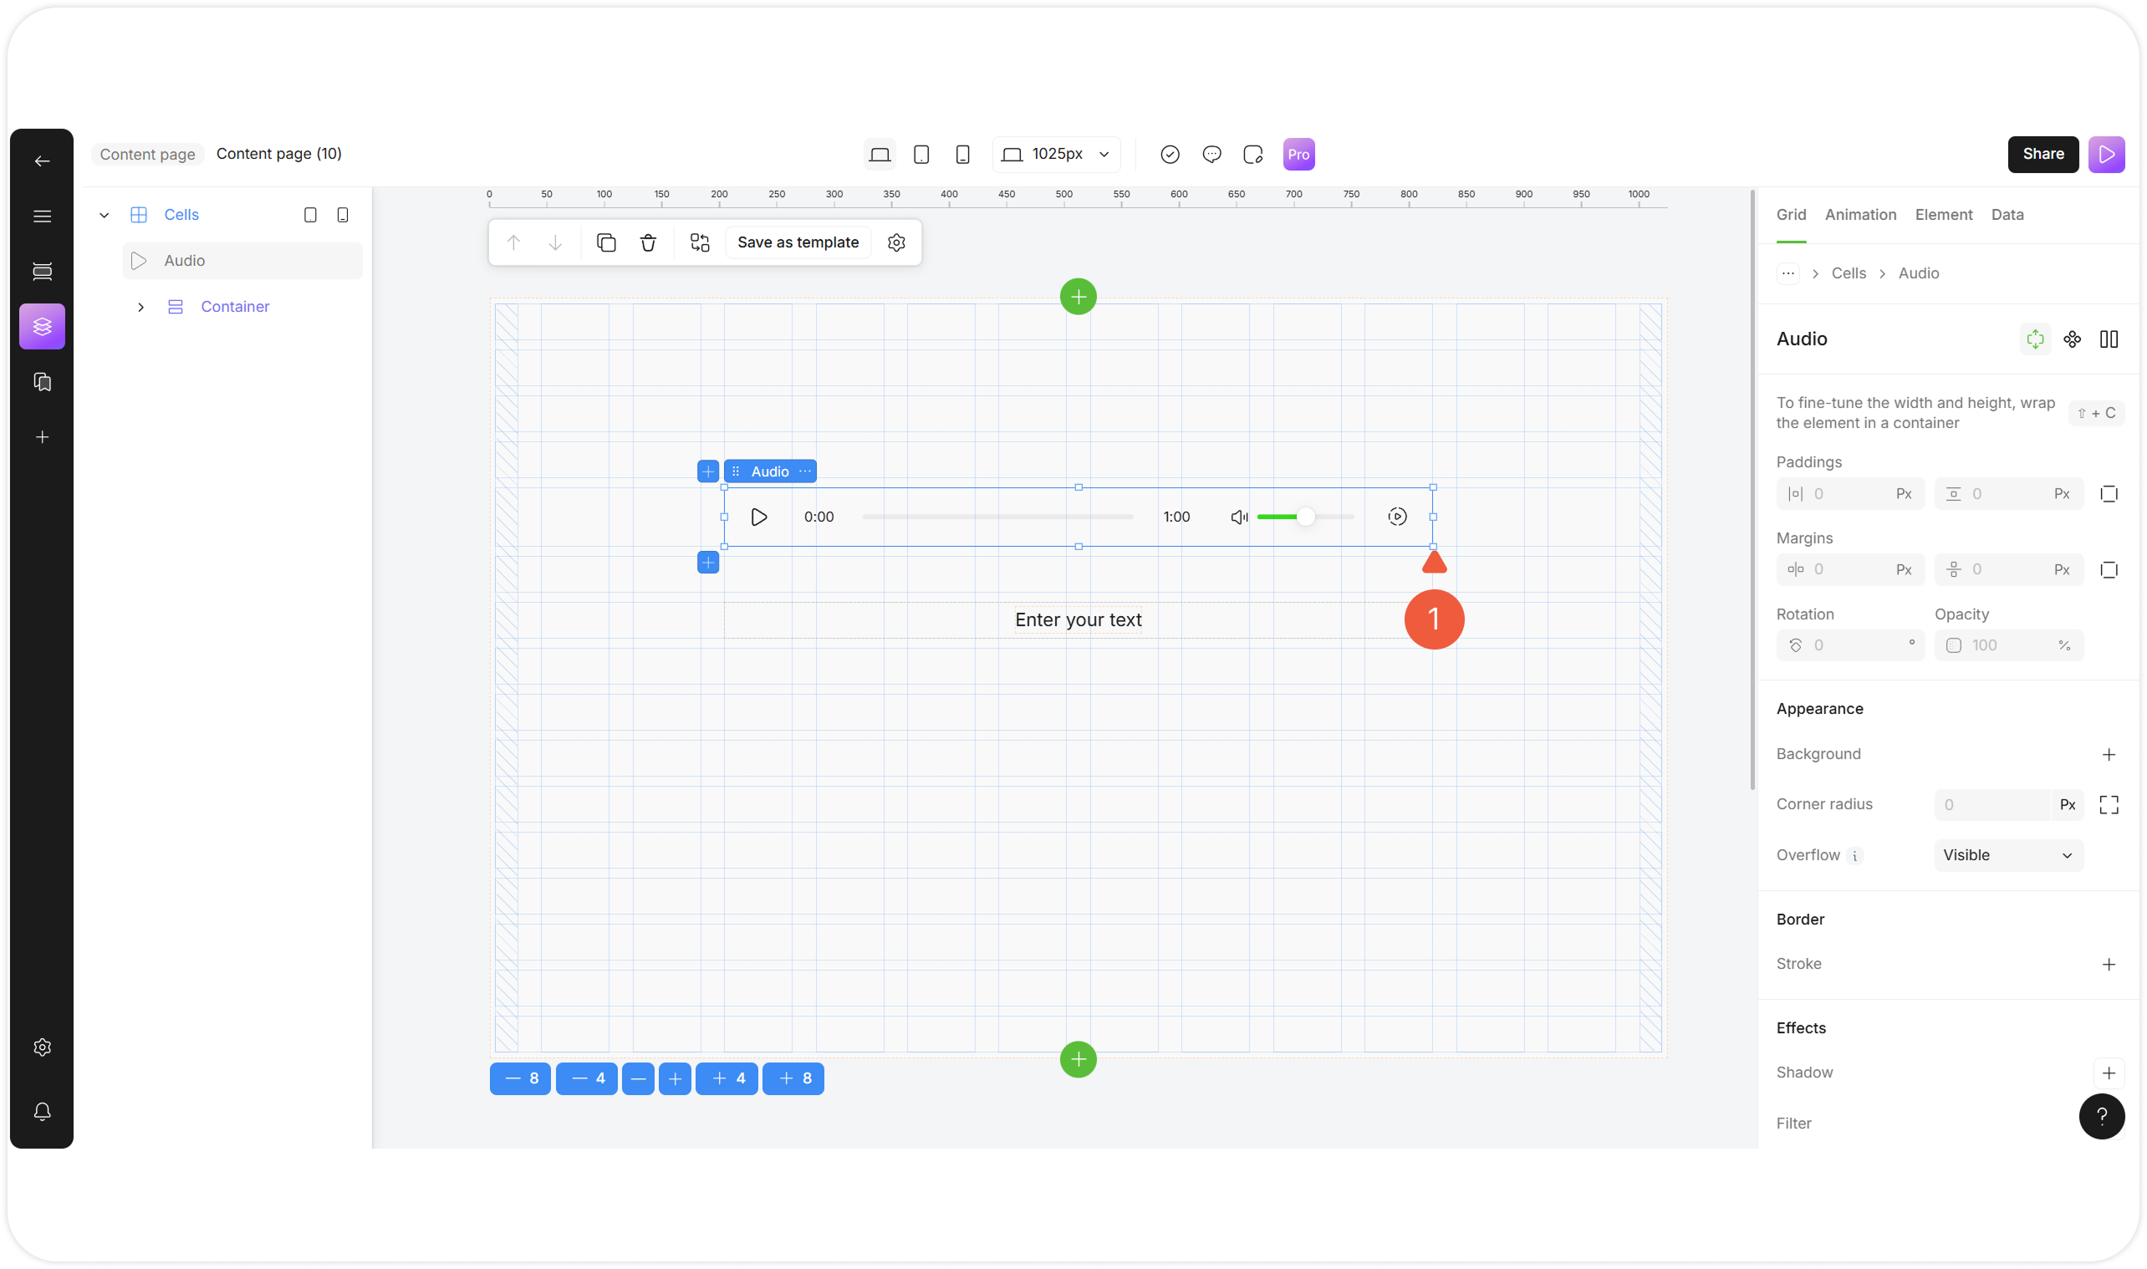Click the comments speech bubble icon
Image resolution: width=2147 pixels, height=1269 pixels.
(1211, 155)
